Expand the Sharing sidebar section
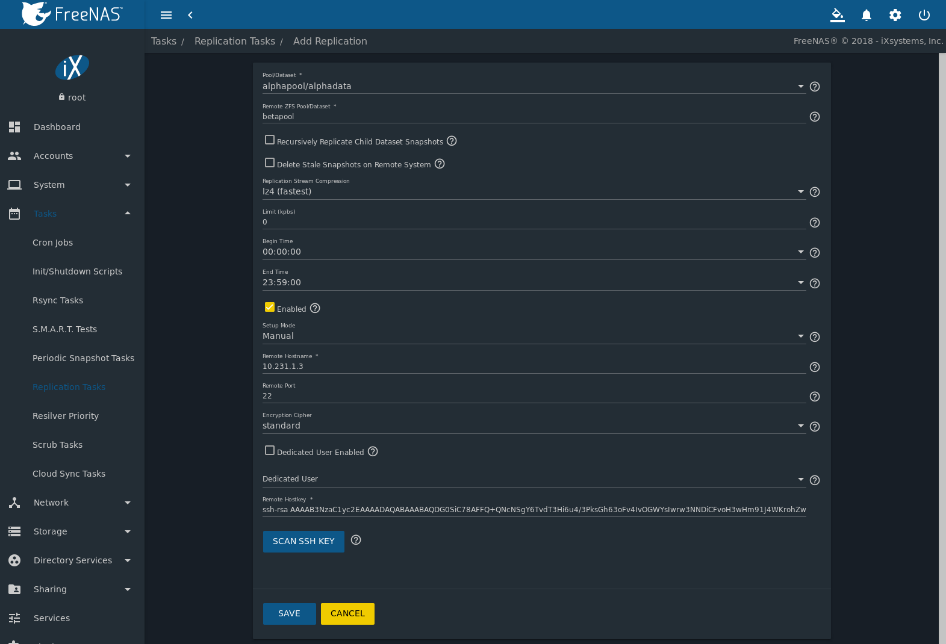Screen dimensions: 946x644 point(72,589)
